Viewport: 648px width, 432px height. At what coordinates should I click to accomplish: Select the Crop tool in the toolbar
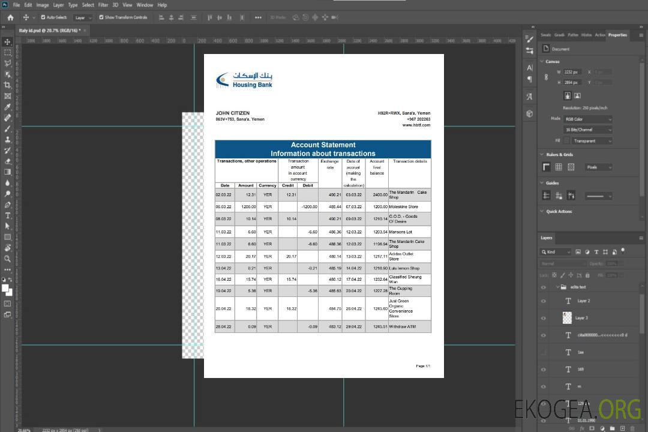[8, 85]
